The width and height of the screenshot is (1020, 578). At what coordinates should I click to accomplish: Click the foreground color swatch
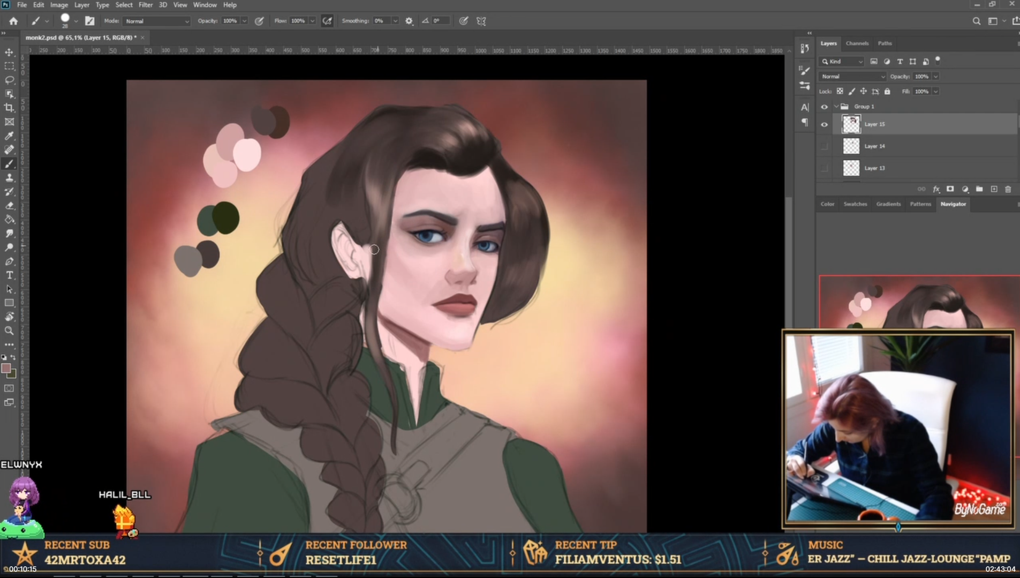[6, 369]
